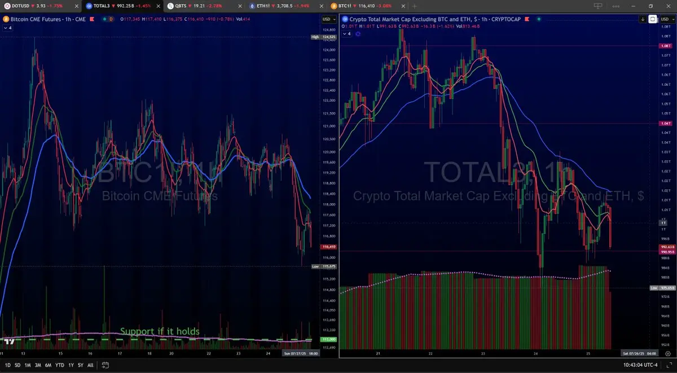Click the Sun 07/27/25 18:00 date label
Image resolution: width=677 pixels, height=373 pixels.
coord(301,353)
